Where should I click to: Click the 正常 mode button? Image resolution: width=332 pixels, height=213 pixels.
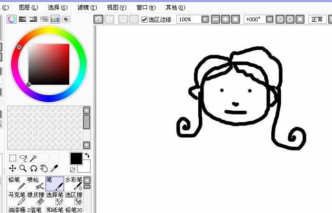(x=317, y=19)
